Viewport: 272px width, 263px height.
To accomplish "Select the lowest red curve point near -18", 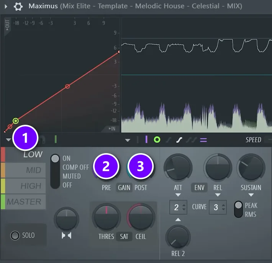I will [10, 127].
